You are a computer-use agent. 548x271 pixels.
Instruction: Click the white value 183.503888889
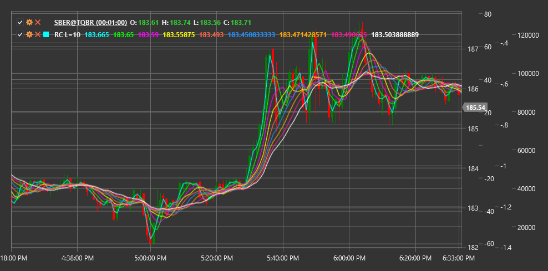(x=395, y=34)
